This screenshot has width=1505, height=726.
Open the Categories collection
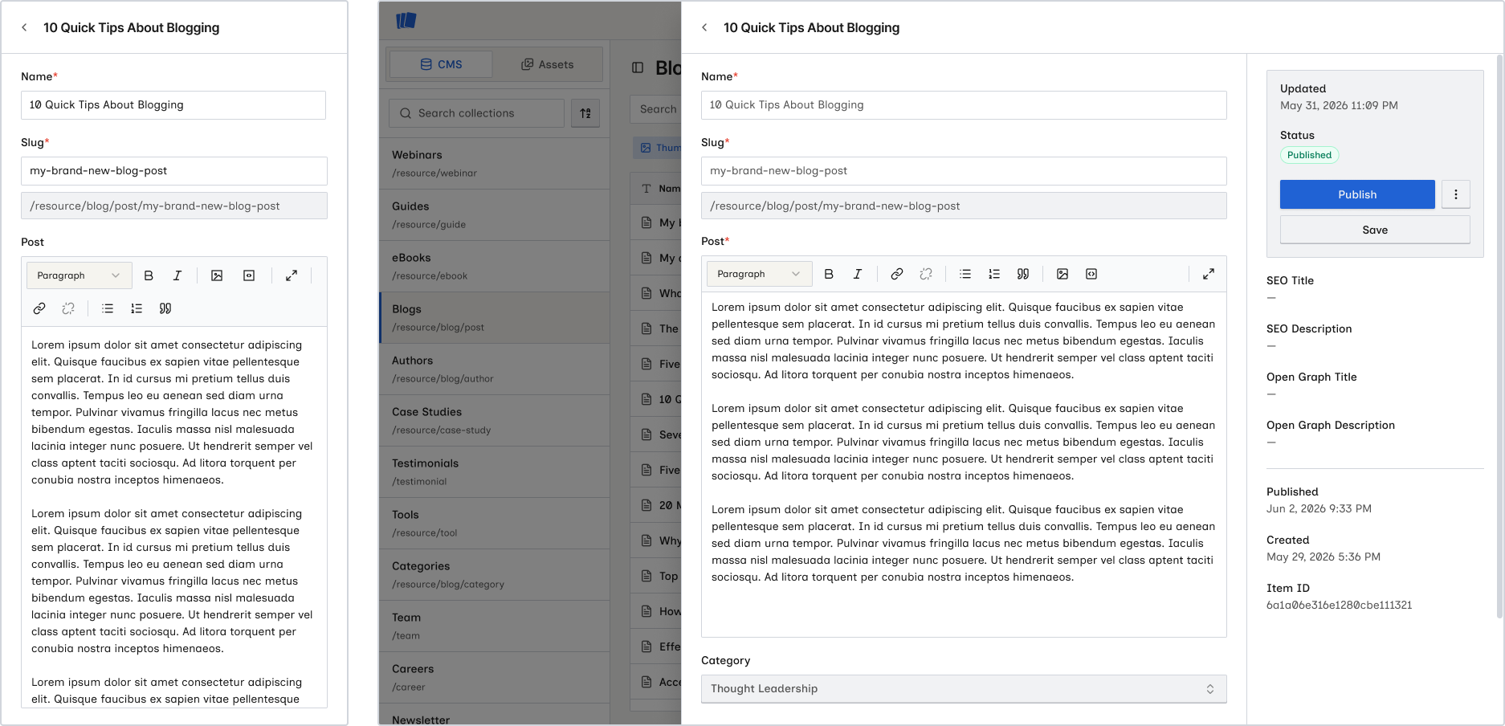coord(495,575)
